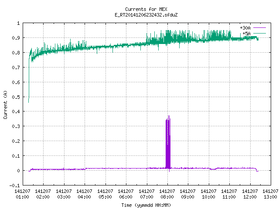Click the x-axis tick label 13:00

[x=270, y=197]
